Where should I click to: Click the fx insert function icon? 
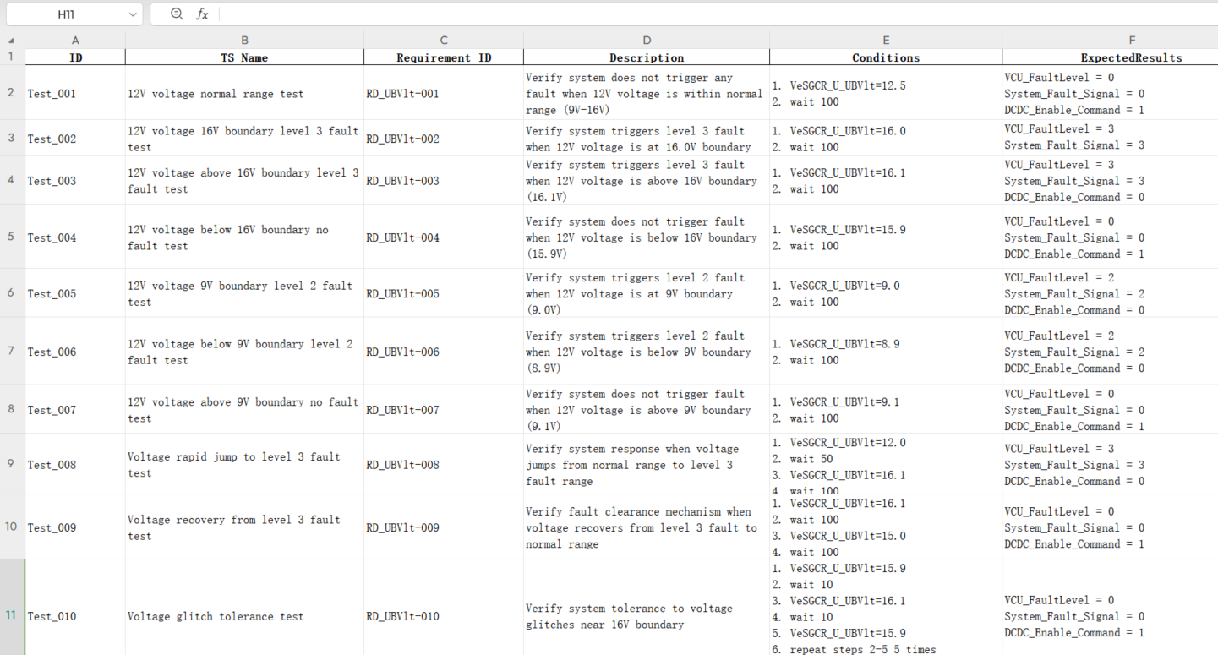tap(202, 14)
